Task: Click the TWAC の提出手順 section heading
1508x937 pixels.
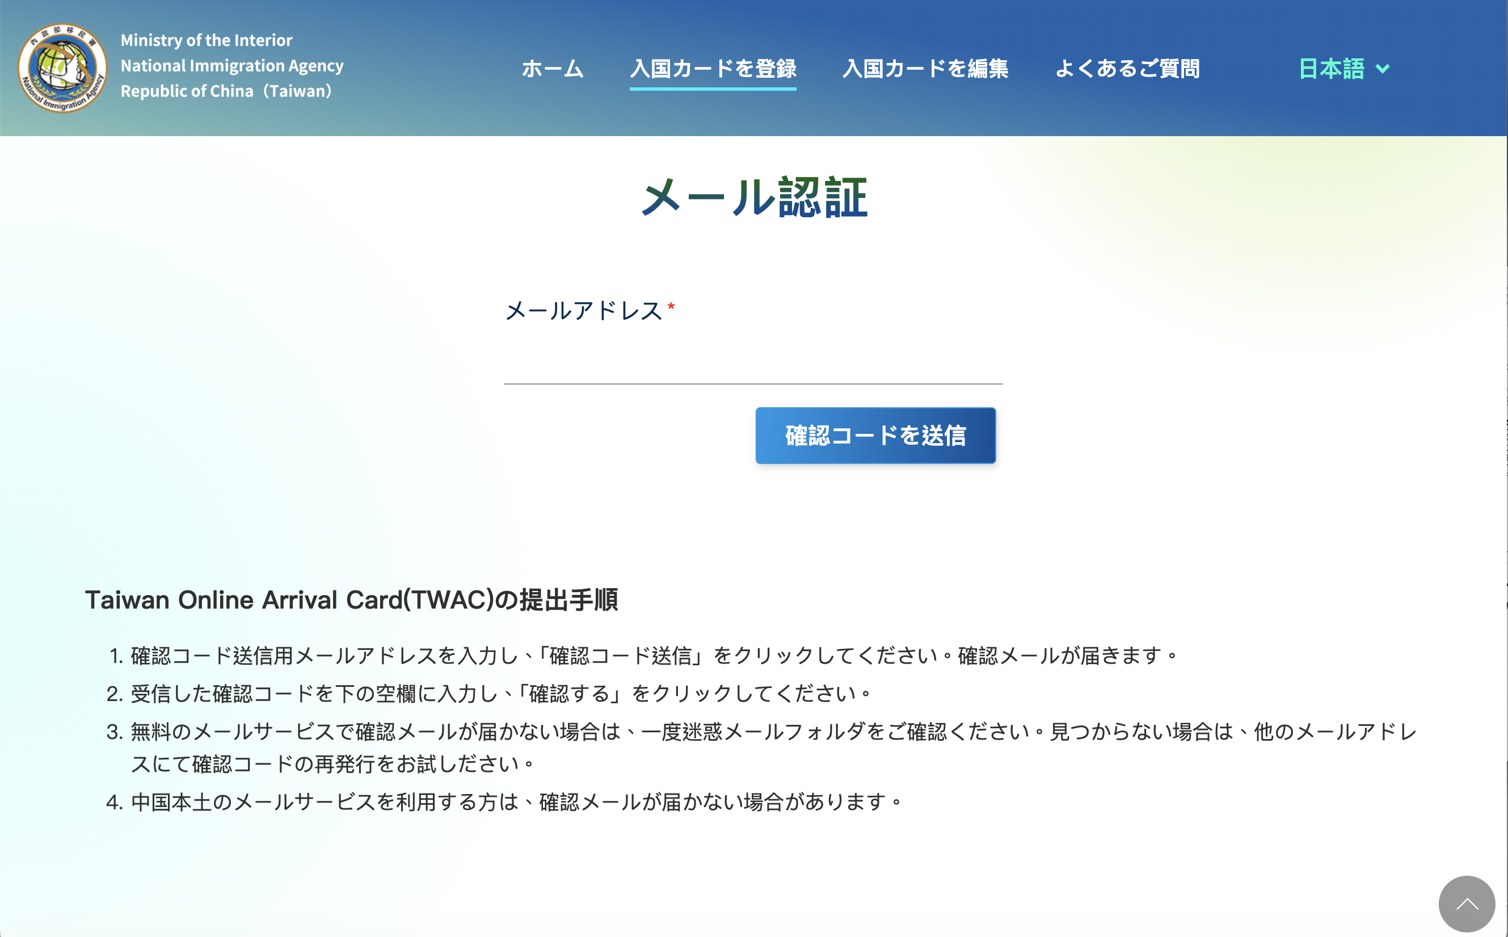Action: point(351,600)
